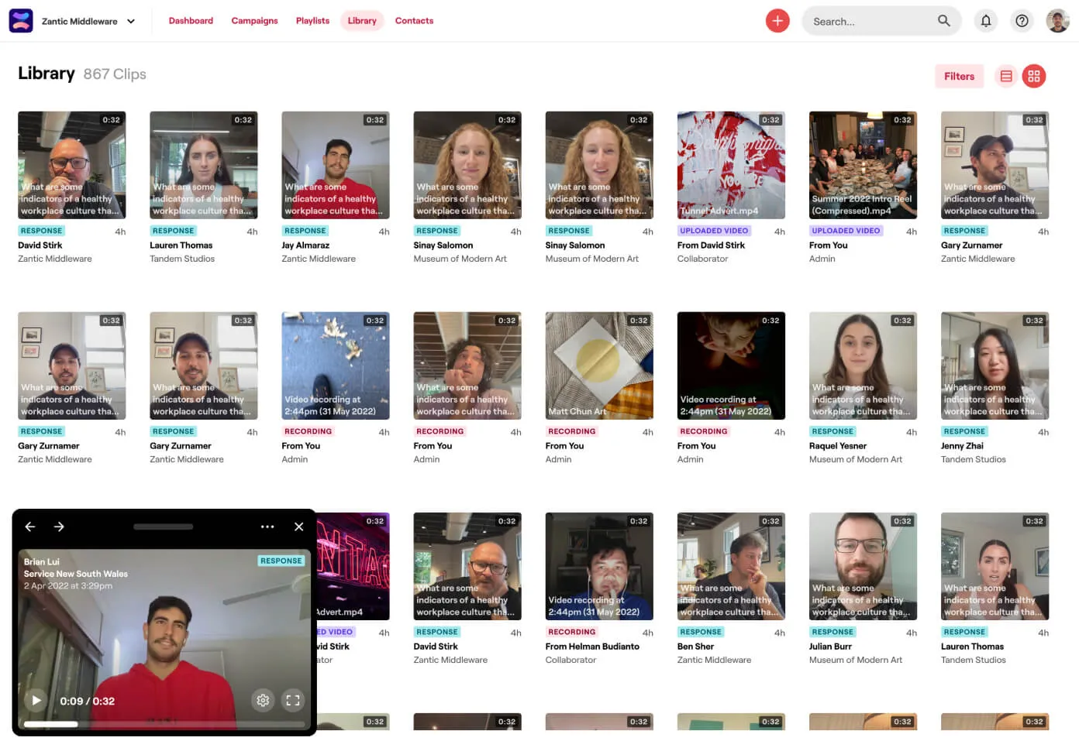Open From Helman Budianto recording thumbnail
1079x748 pixels.
[599, 566]
